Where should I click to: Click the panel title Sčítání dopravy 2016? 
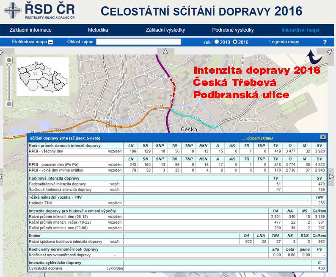pos(65,138)
